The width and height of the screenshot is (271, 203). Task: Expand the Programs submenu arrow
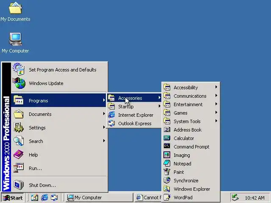[104, 100]
